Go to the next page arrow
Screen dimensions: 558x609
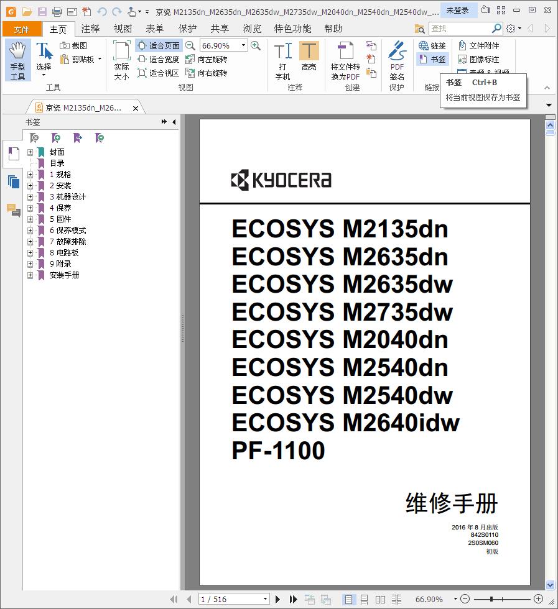(277, 599)
